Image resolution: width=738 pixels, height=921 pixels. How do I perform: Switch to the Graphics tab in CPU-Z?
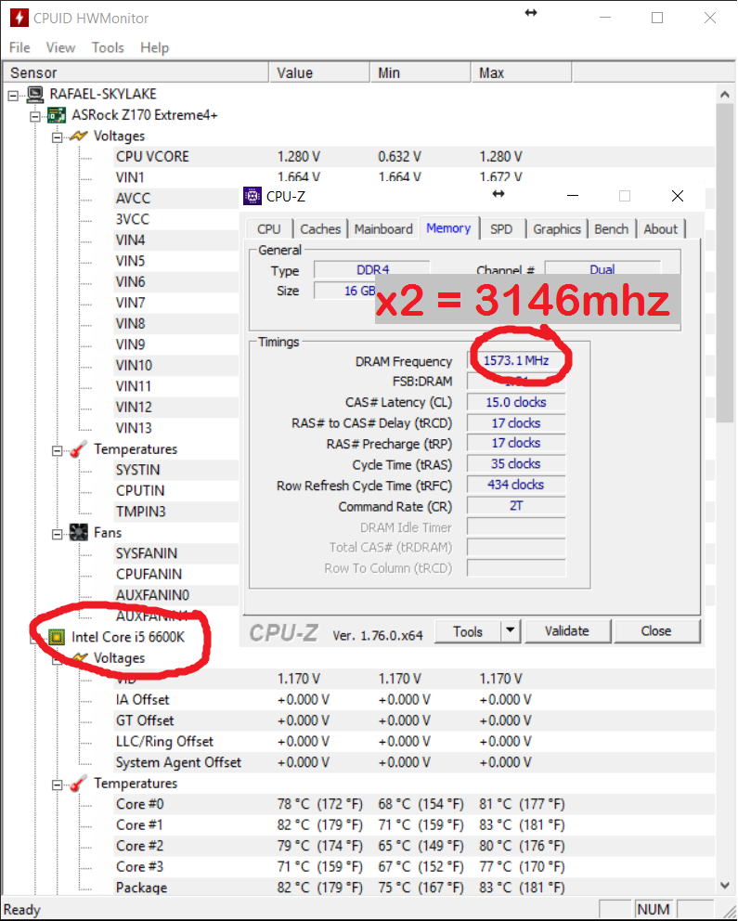click(x=557, y=229)
